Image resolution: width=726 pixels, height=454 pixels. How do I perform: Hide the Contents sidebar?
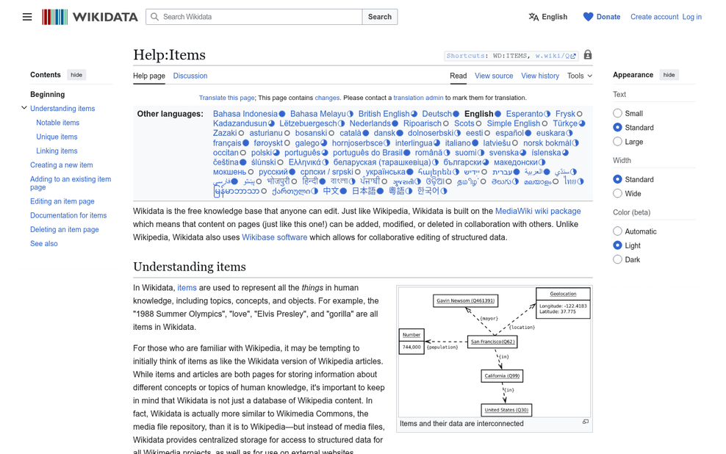click(x=76, y=75)
